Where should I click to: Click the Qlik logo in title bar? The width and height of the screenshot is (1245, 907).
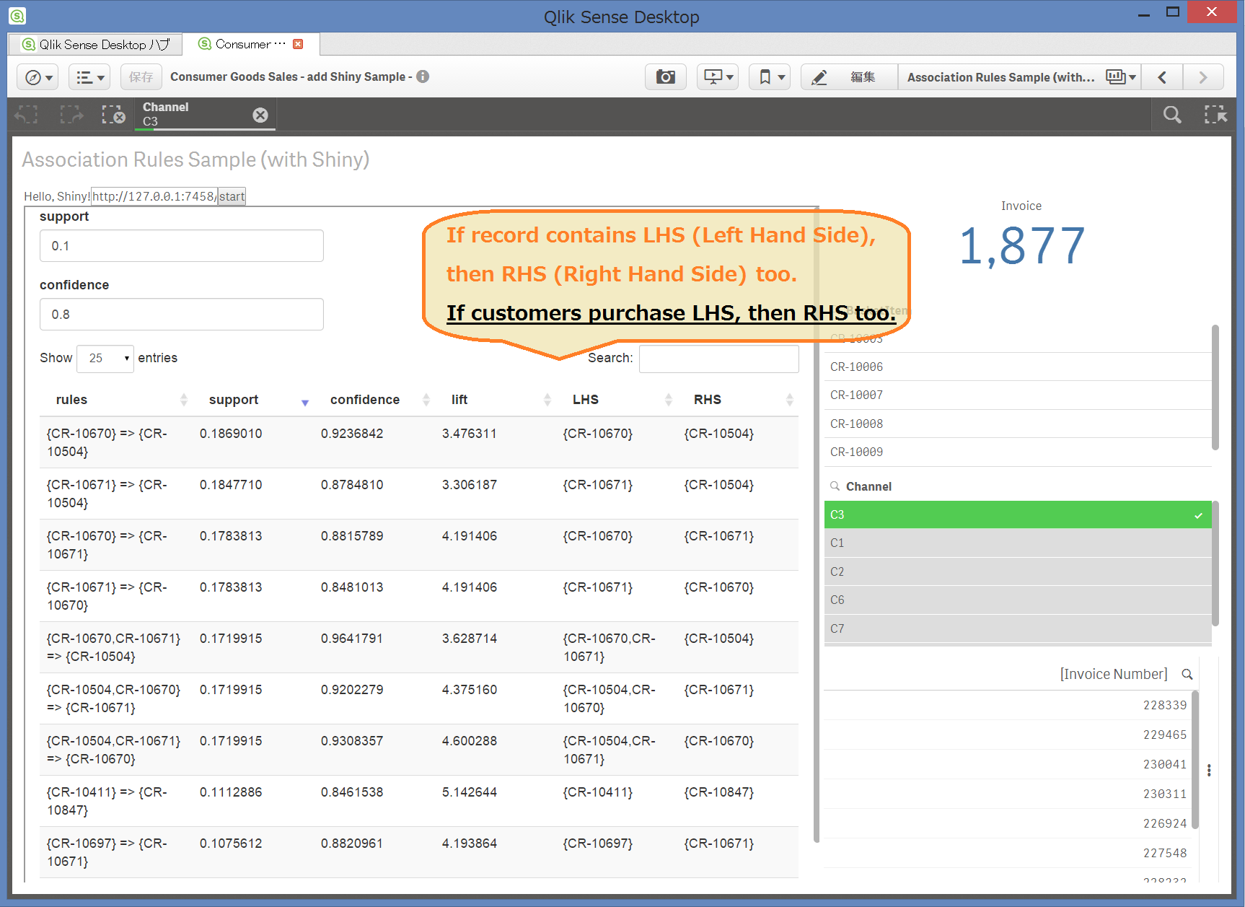click(17, 15)
